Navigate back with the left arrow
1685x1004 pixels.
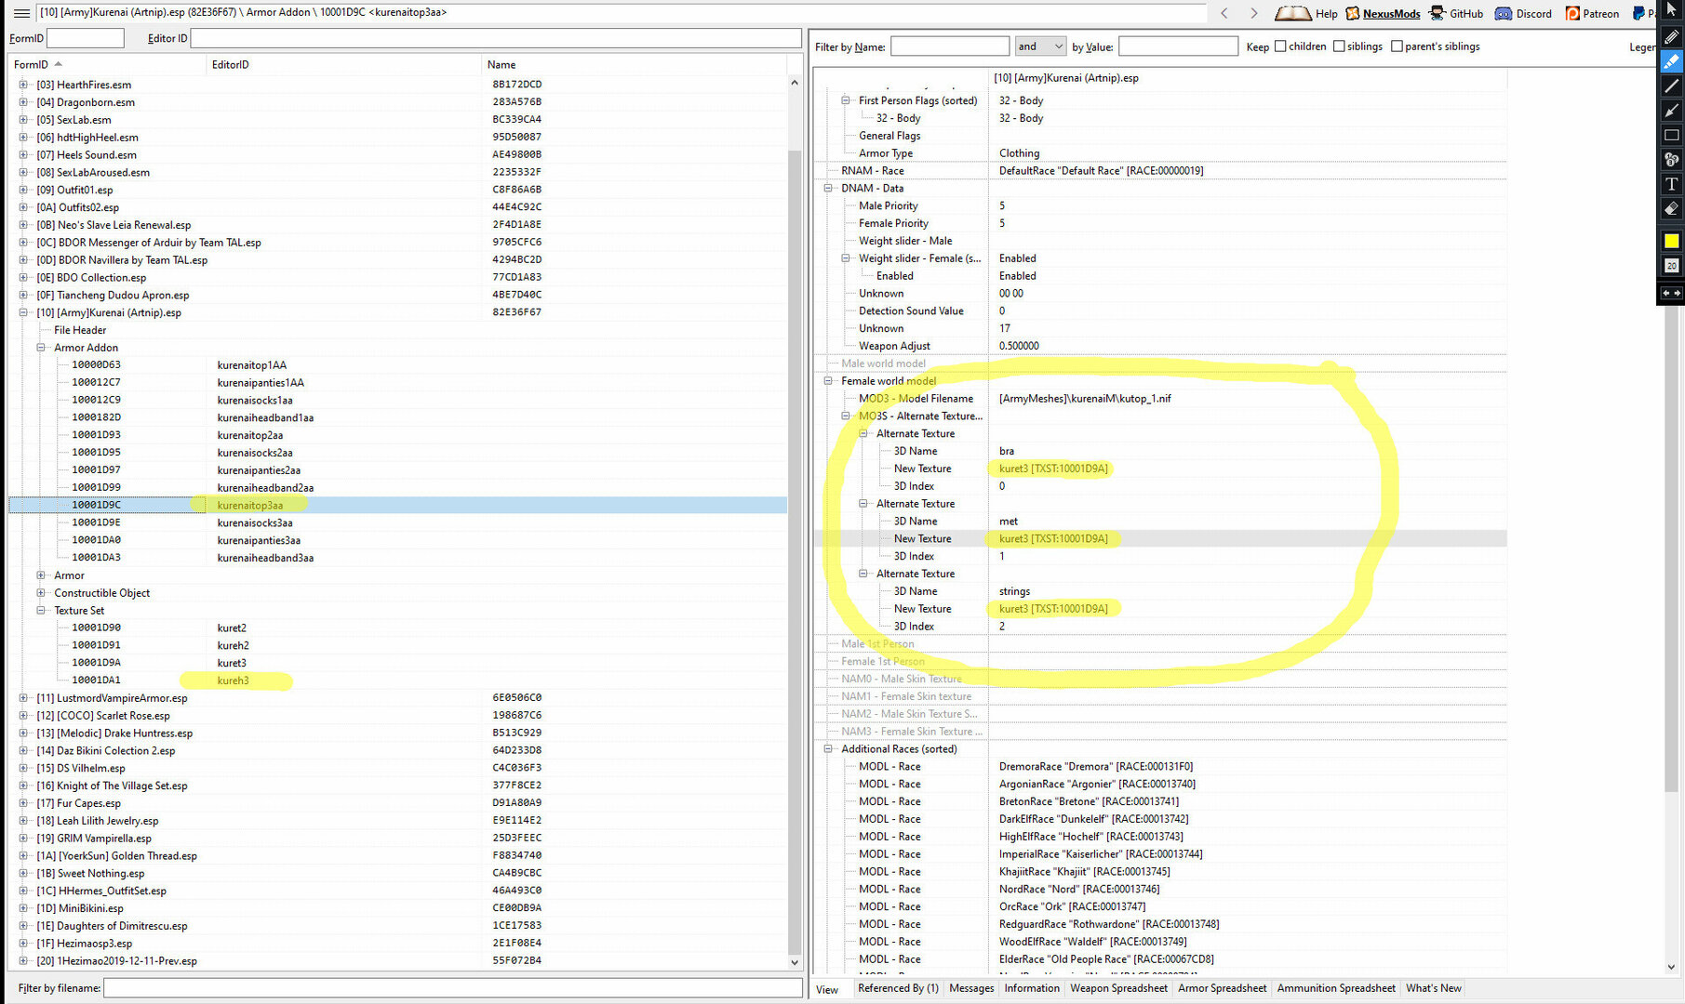(x=1224, y=13)
